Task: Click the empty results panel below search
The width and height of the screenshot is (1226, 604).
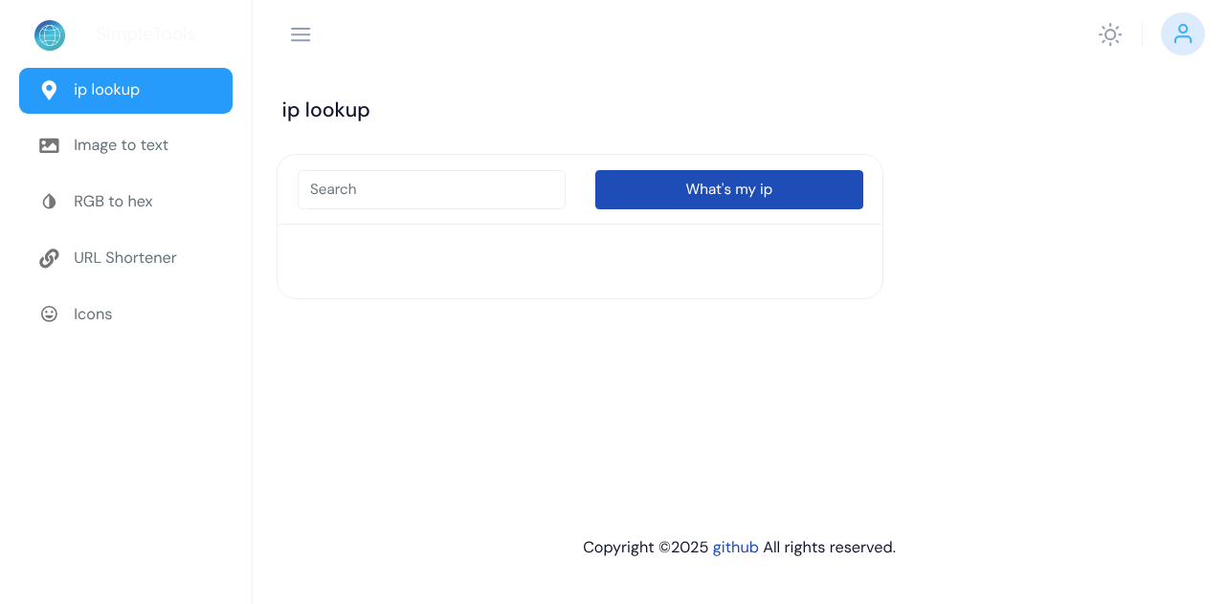Action: tap(580, 261)
